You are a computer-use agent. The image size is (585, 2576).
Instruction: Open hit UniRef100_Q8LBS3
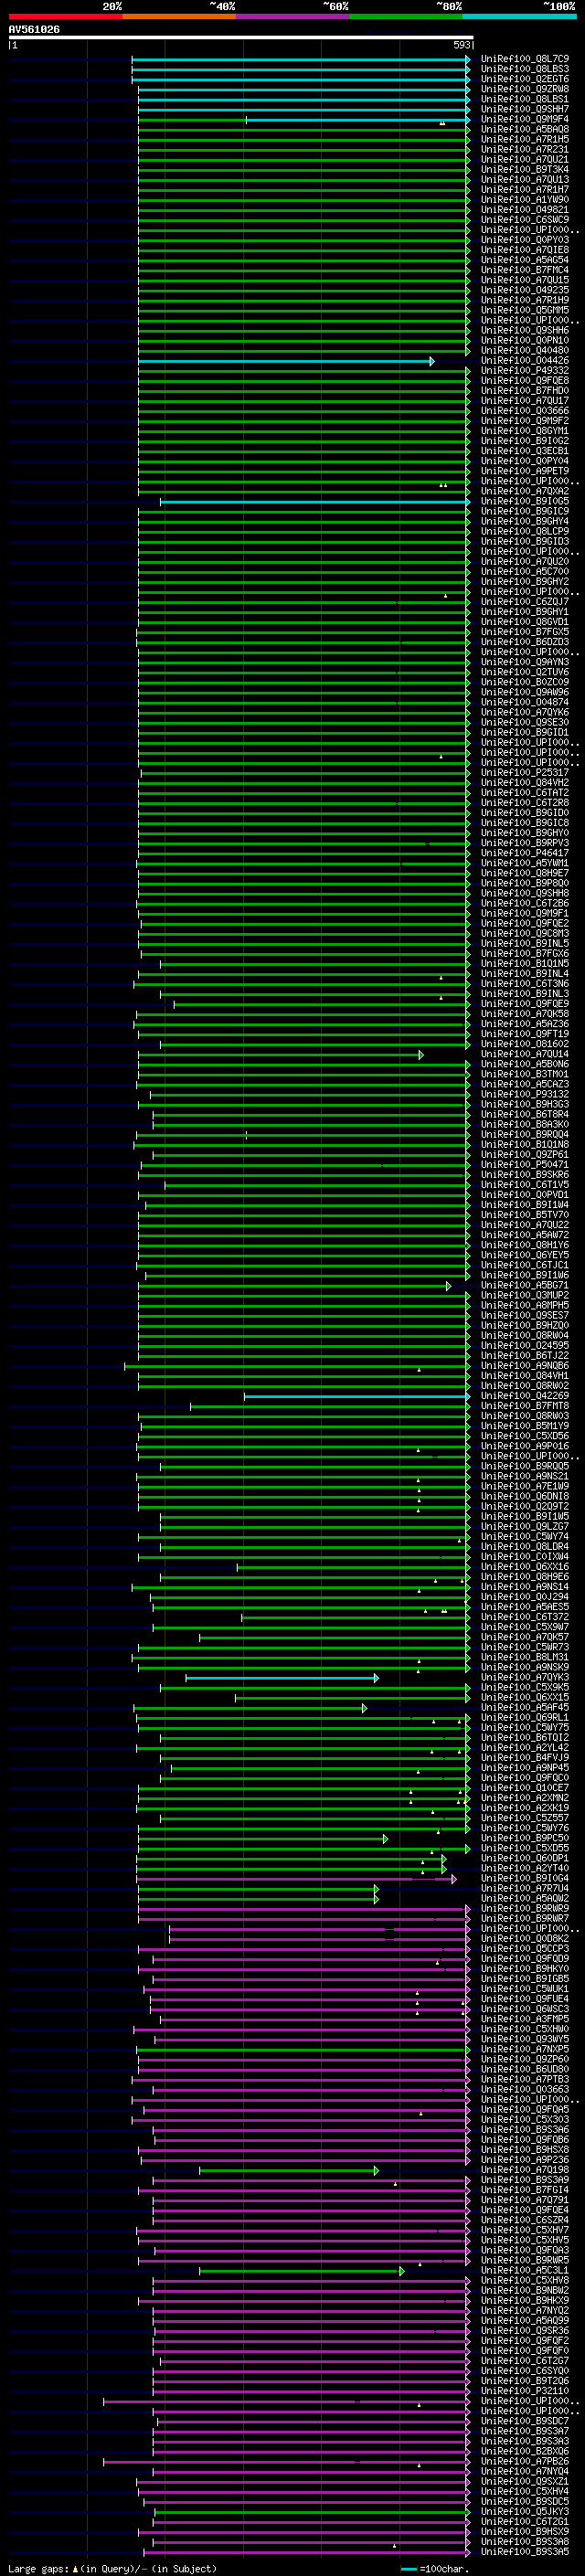pos(525,69)
